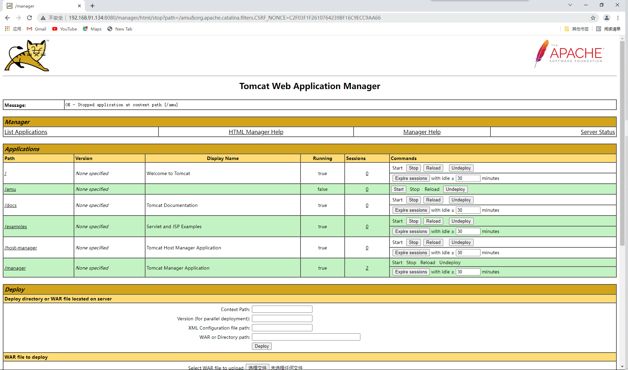Image resolution: width=628 pixels, height=370 pixels.
Task: Click the browser forward arrow
Action: 18,18
